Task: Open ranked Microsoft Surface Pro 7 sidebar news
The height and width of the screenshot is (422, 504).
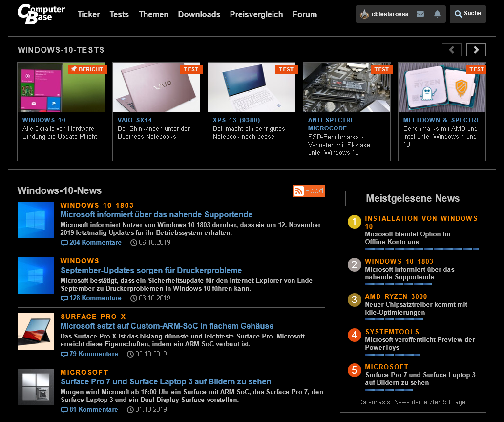Action: pyautogui.click(x=420, y=375)
